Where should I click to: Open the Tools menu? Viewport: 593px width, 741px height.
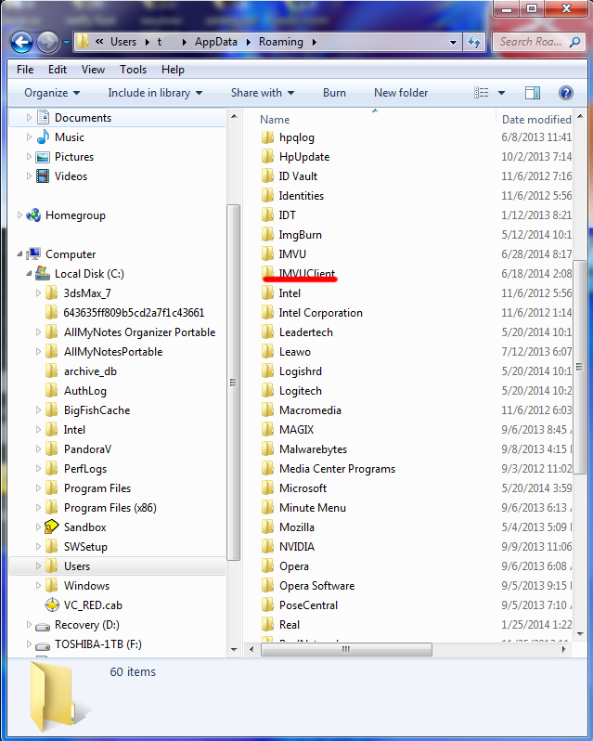coord(133,70)
